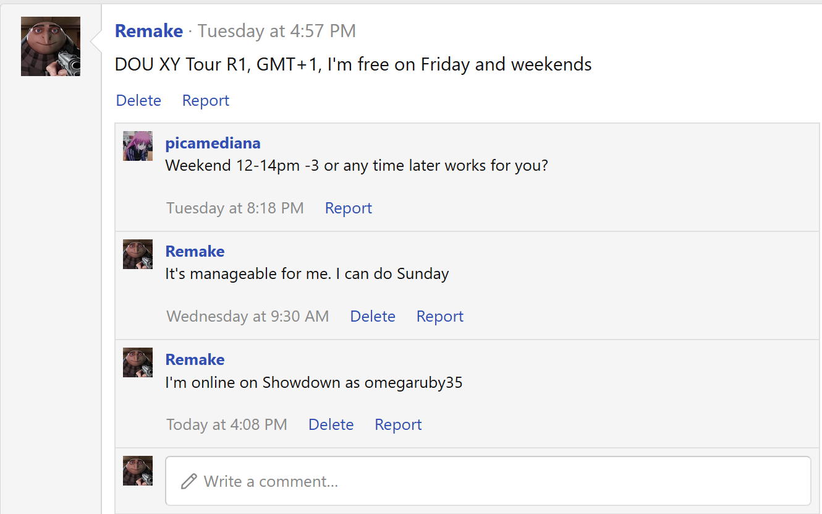Report the main profile post
The height and width of the screenshot is (514, 822).
point(206,100)
